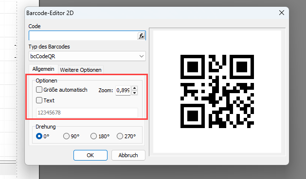This screenshot has width=306, height=179.
Task: Increase Zoom with the up arrow
Action: 134,88
